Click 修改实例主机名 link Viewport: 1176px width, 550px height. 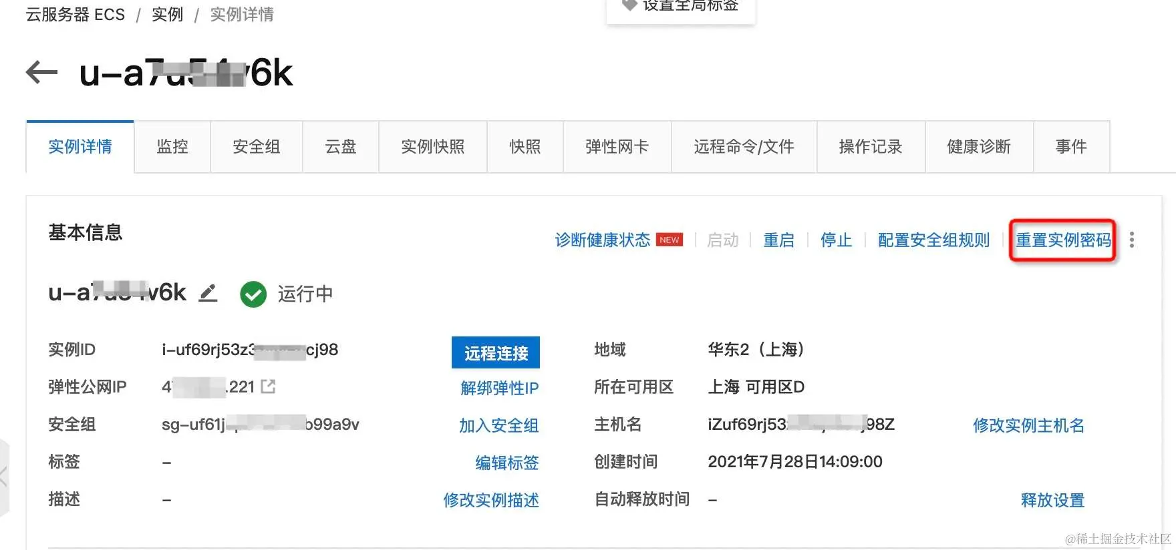tap(1029, 425)
